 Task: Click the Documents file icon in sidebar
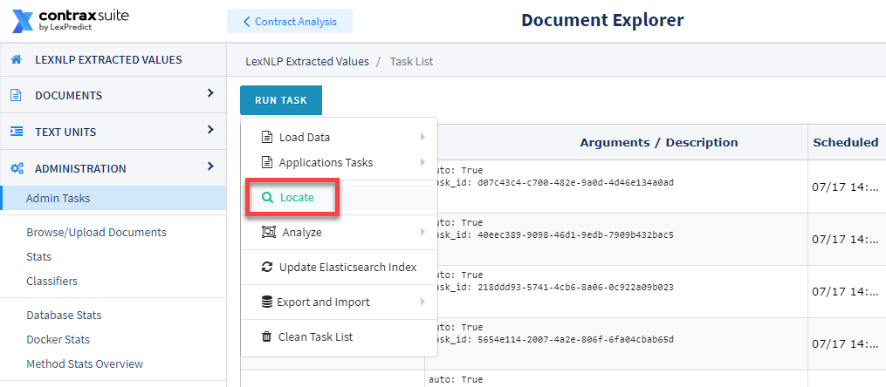coord(17,95)
